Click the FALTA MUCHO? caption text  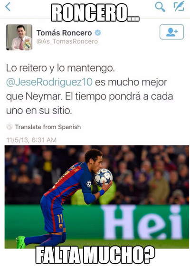pos(95,255)
